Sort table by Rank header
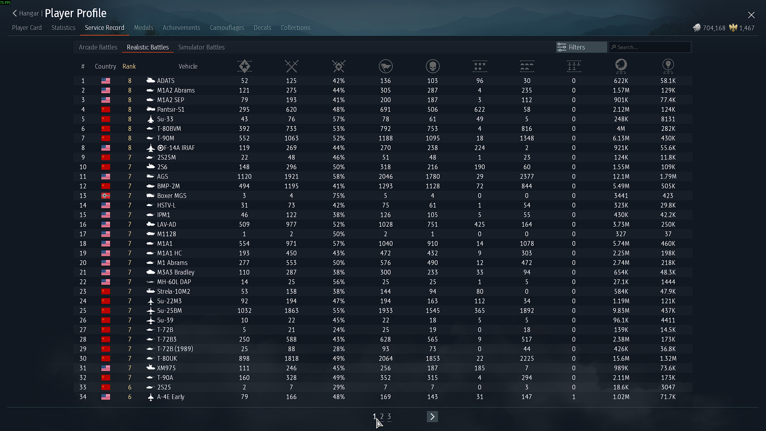 pyautogui.click(x=129, y=66)
